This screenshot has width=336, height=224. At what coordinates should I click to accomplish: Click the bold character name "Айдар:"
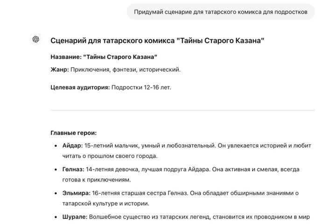tap(72, 146)
